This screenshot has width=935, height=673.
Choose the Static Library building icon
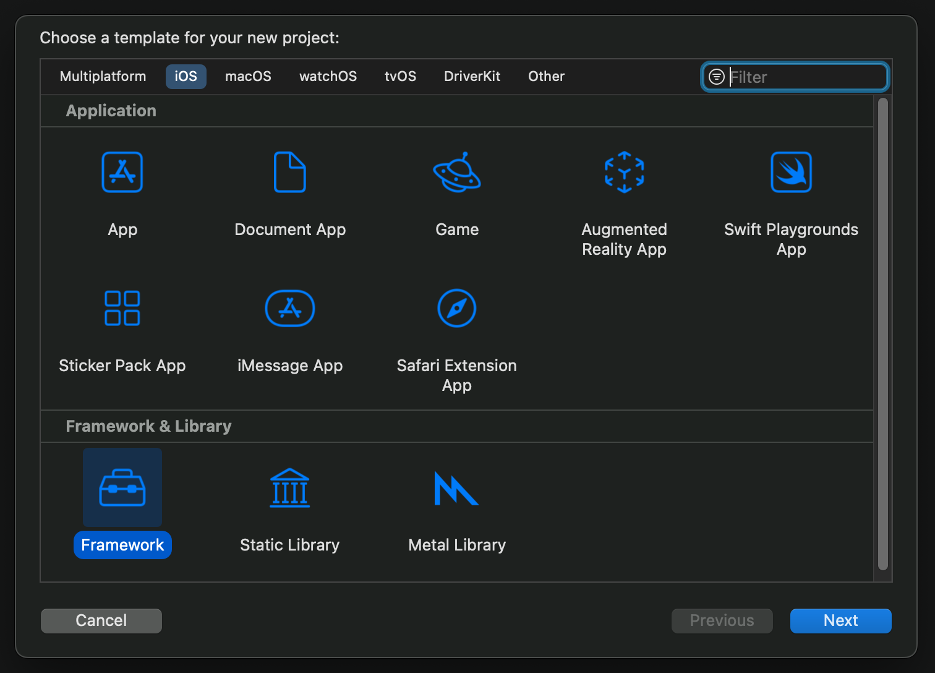click(x=290, y=487)
